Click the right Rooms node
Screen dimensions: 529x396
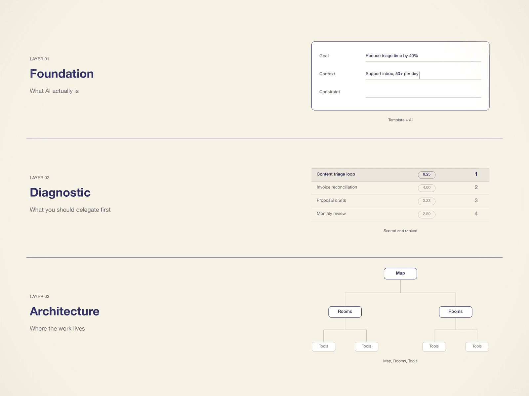[455, 312]
